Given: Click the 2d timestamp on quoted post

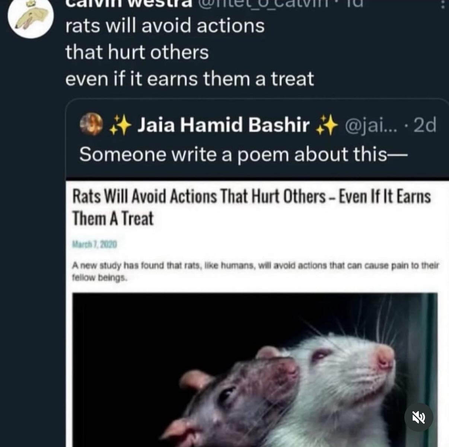Looking at the screenshot, I should [x=425, y=125].
